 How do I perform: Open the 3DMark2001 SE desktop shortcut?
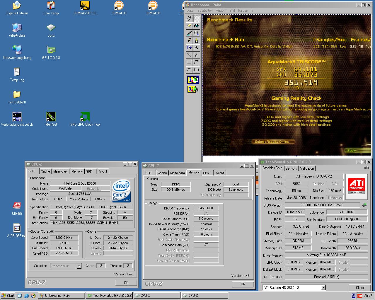pos(85,8)
